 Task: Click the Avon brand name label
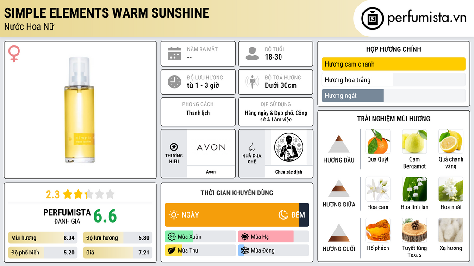(x=211, y=172)
